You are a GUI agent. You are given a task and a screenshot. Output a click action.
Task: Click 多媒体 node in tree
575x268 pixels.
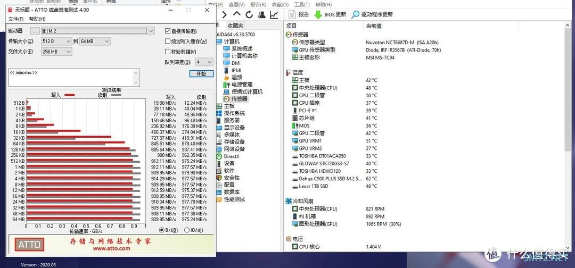[228, 135]
